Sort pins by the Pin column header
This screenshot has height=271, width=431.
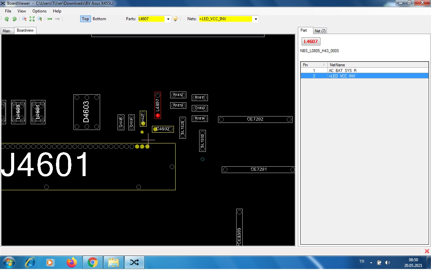tap(313, 65)
